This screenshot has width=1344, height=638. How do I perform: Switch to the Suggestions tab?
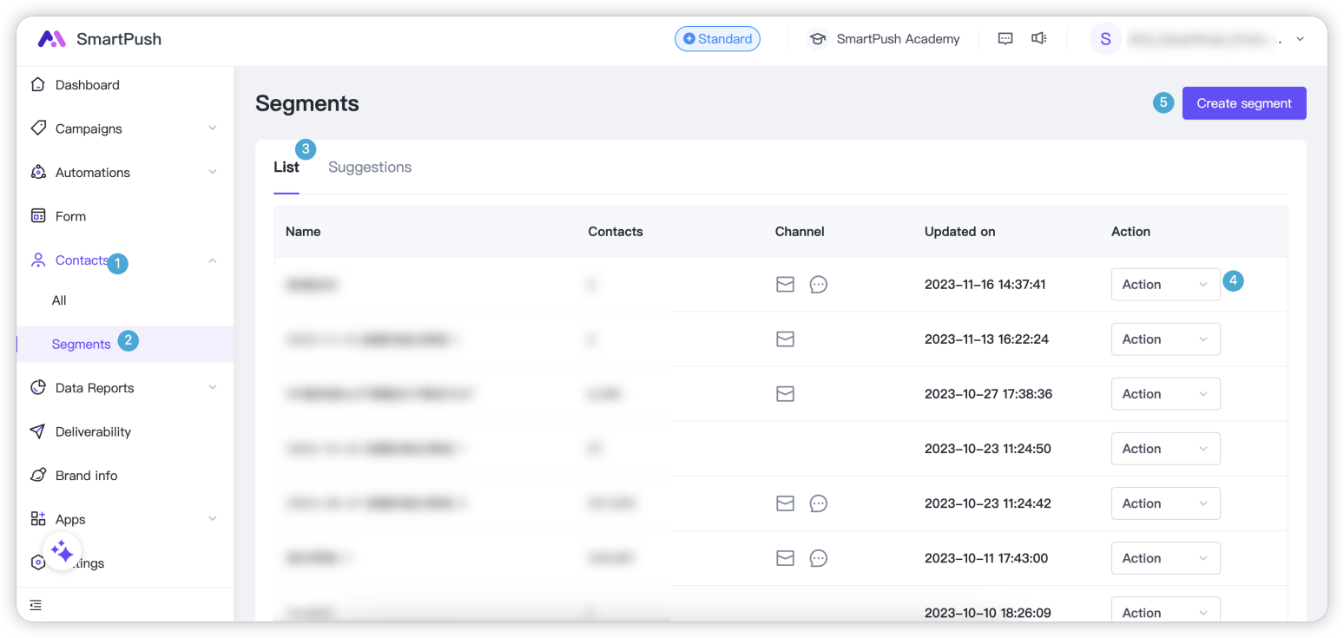(370, 168)
